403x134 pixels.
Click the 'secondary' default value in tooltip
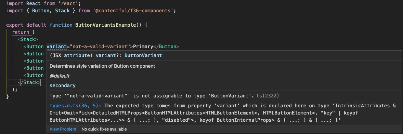(63, 85)
